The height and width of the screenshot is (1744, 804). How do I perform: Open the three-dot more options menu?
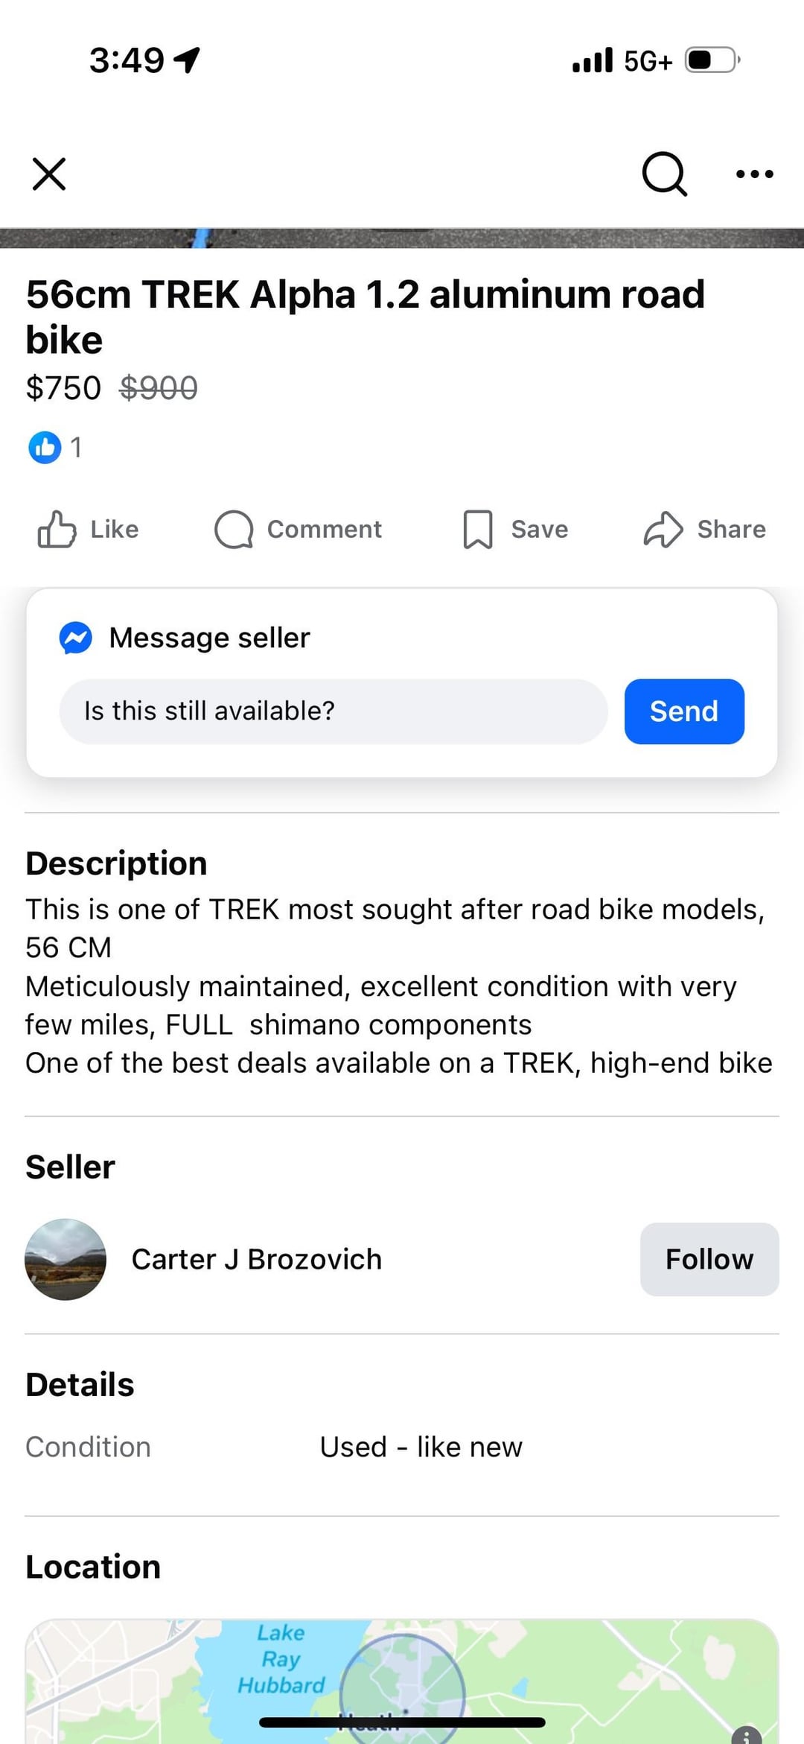click(x=754, y=174)
